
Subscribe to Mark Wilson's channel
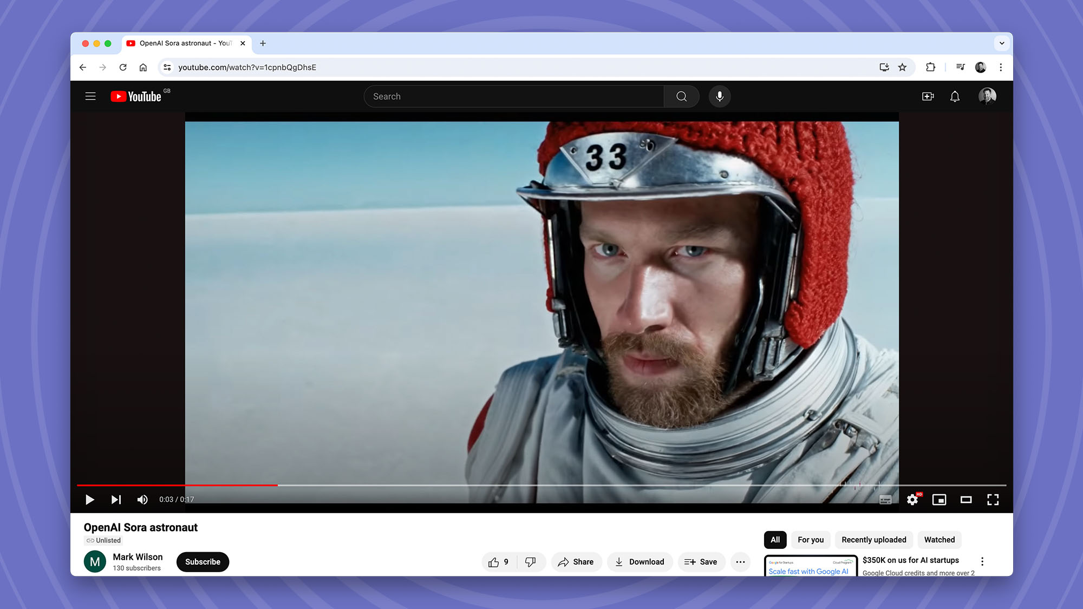coord(203,562)
